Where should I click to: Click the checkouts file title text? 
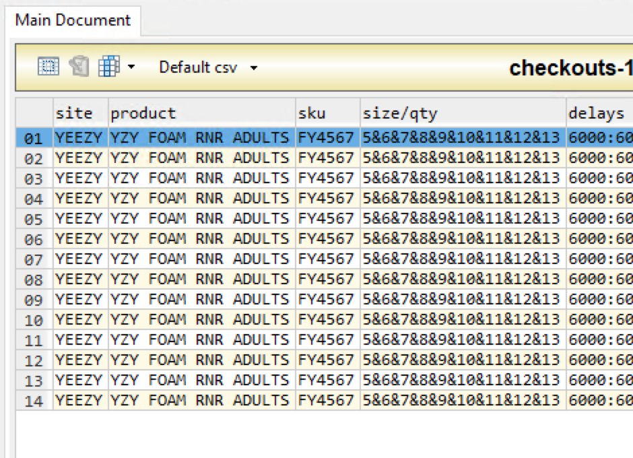pyautogui.click(x=571, y=68)
